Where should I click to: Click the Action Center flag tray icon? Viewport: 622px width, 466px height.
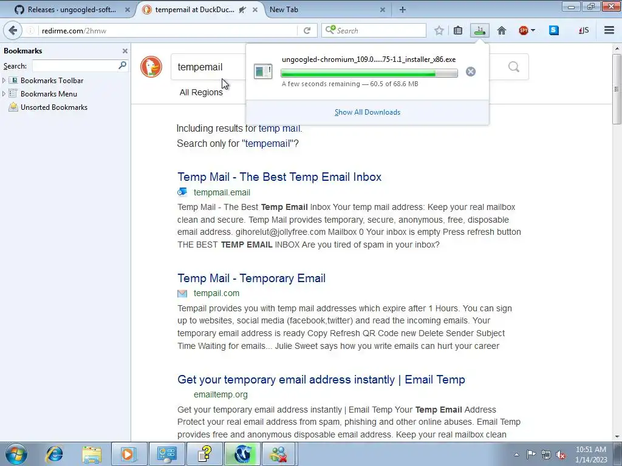click(531, 454)
